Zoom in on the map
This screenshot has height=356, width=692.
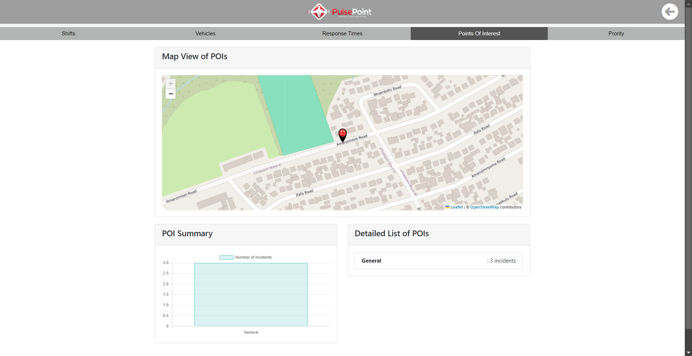(171, 84)
